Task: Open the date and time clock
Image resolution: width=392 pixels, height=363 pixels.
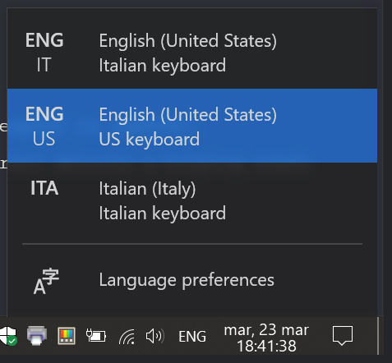Action: pyautogui.click(x=266, y=338)
